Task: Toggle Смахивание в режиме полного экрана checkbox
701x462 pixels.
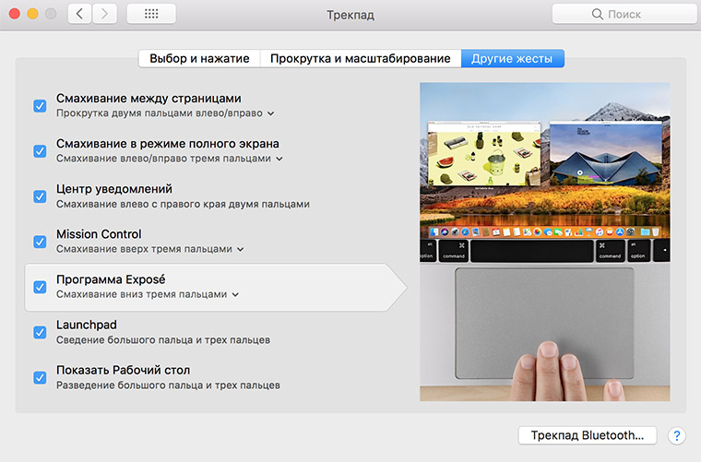Action: click(x=40, y=151)
